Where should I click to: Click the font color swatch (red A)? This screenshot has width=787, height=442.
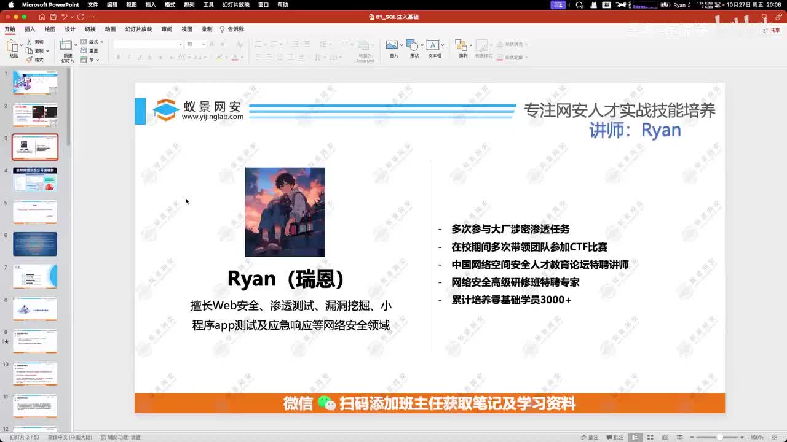point(234,57)
